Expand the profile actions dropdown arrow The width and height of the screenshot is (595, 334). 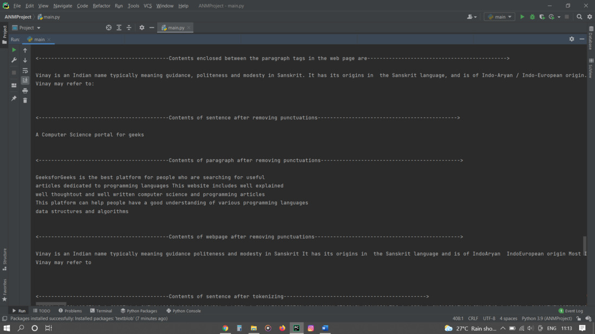click(x=559, y=17)
